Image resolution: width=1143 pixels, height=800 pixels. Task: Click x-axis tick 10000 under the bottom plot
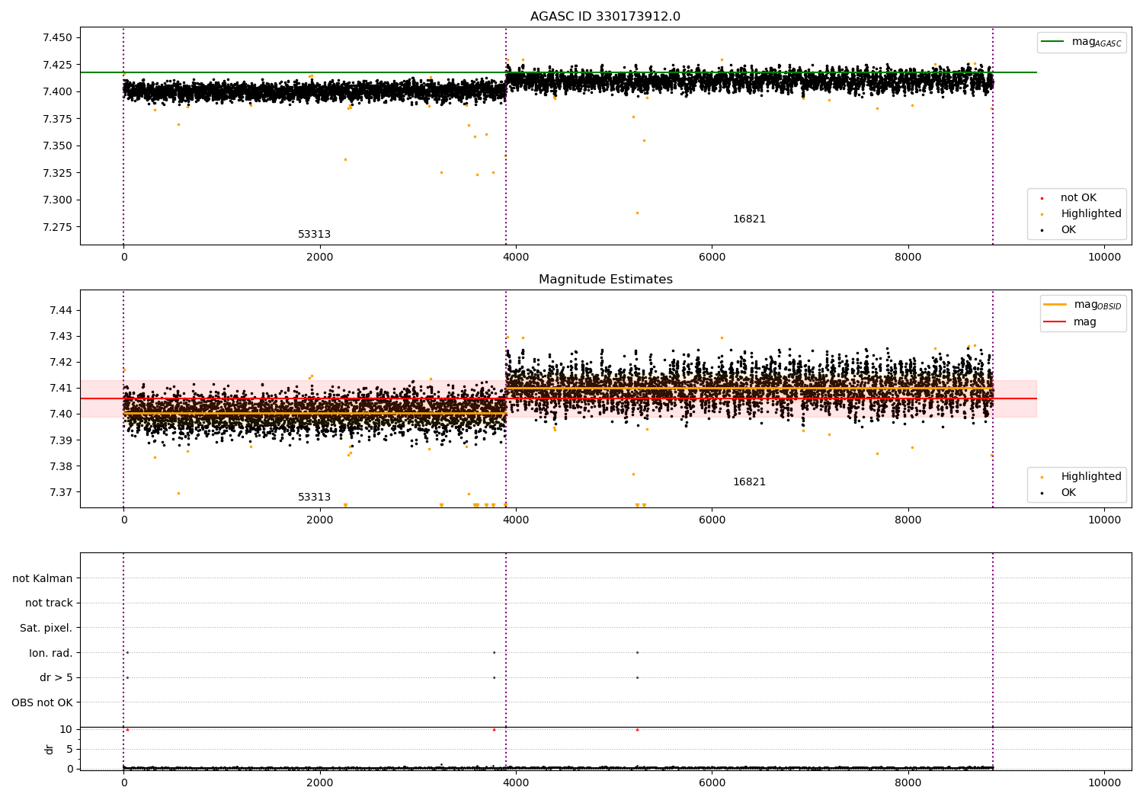pyautogui.click(x=1104, y=783)
